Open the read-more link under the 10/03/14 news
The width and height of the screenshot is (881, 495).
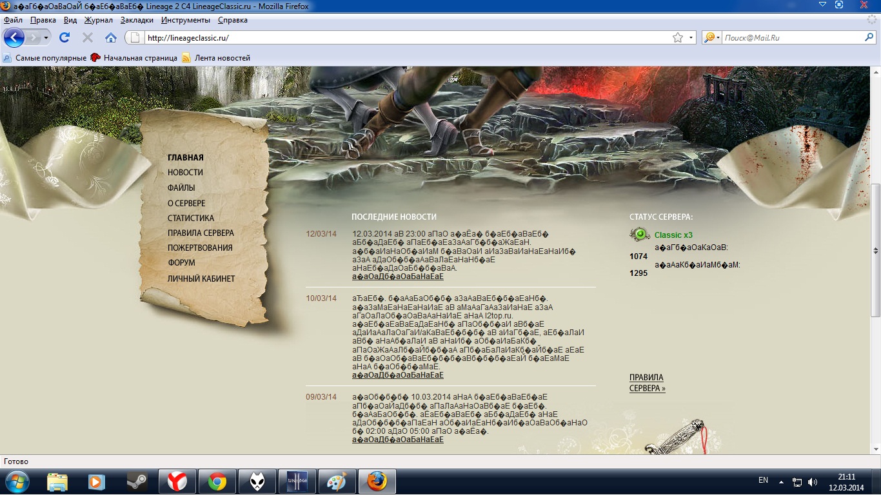point(398,375)
